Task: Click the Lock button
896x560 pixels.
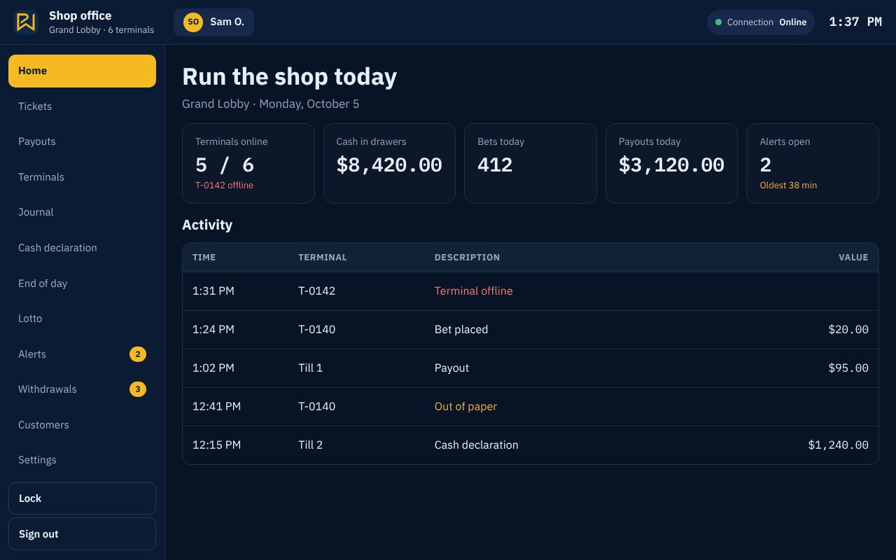Action: [82, 498]
